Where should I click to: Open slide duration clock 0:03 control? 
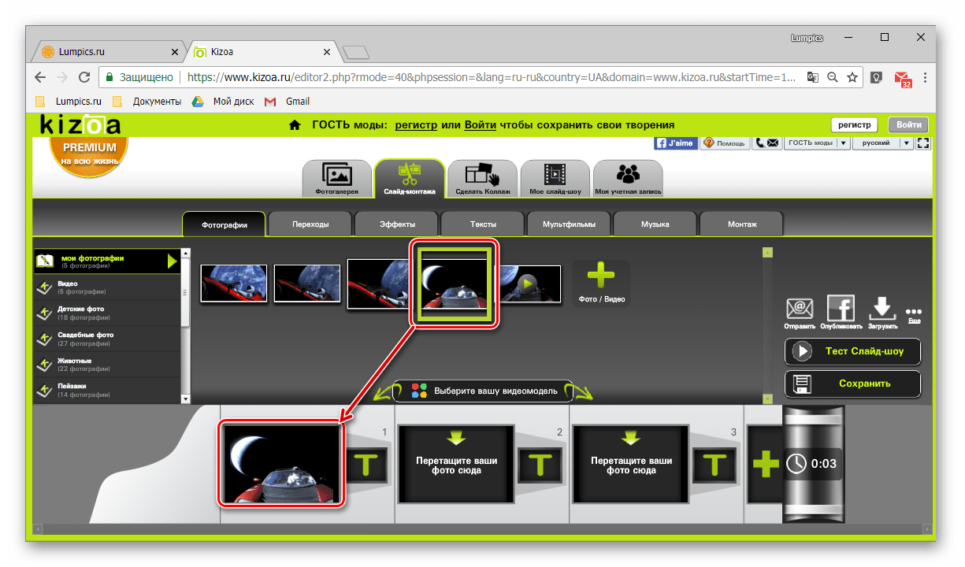pyautogui.click(x=812, y=464)
